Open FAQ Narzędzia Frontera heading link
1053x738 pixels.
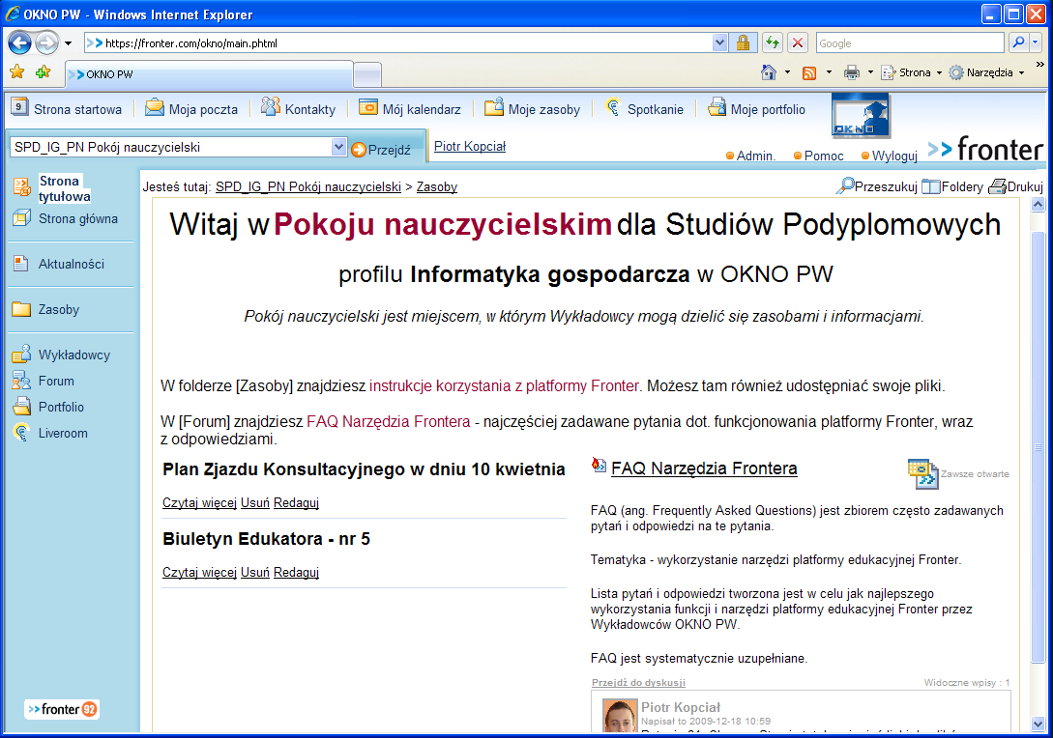point(704,468)
